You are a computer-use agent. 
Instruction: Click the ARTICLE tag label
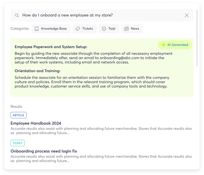point(18,115)
